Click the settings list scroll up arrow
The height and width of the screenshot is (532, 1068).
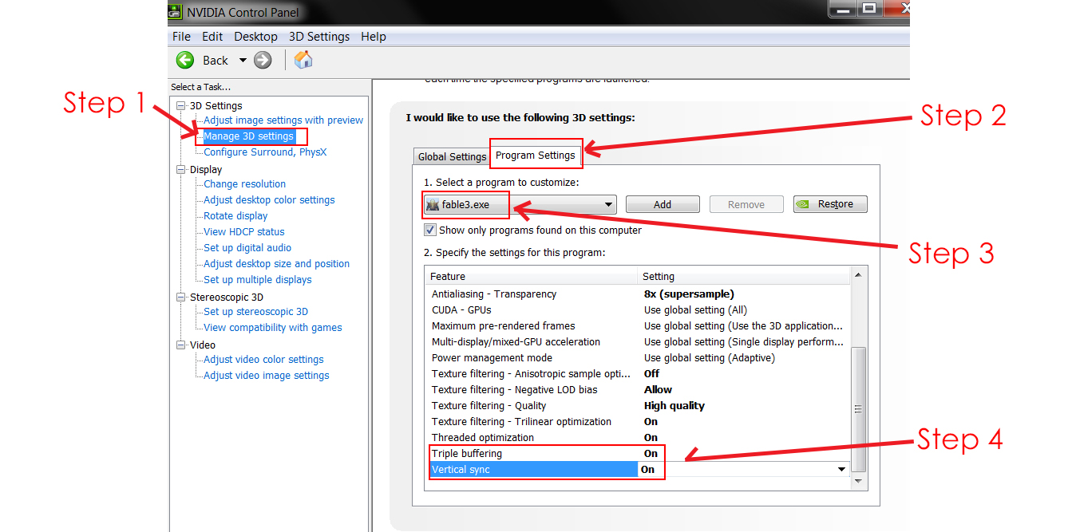click(x=859, y=275)
